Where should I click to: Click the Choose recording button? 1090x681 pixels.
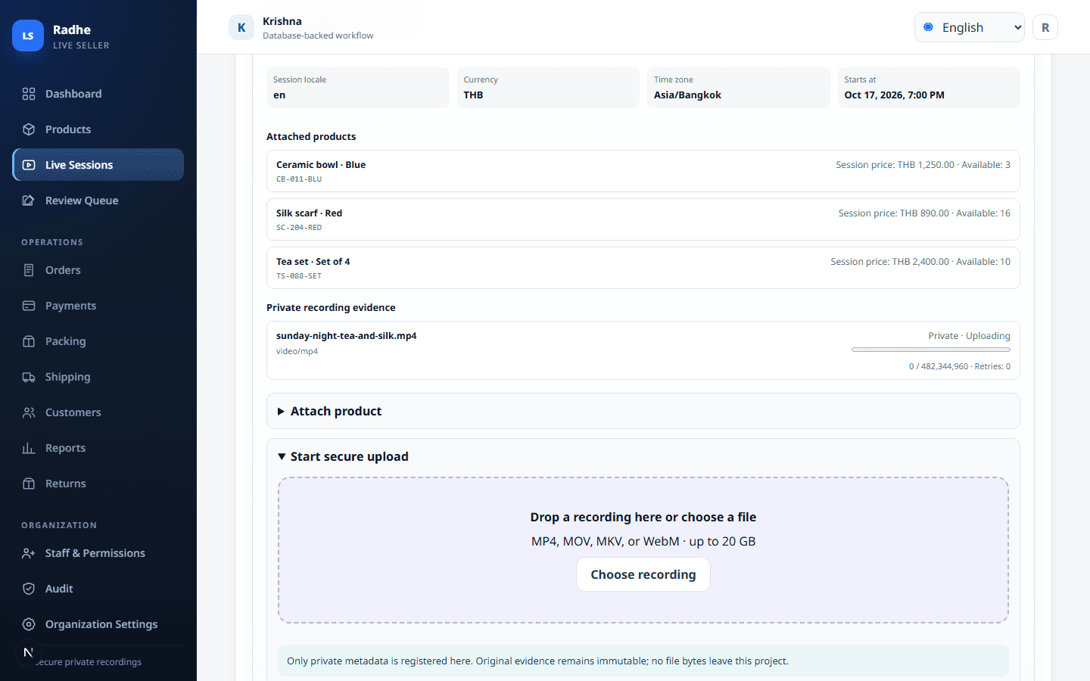point(643,574)
